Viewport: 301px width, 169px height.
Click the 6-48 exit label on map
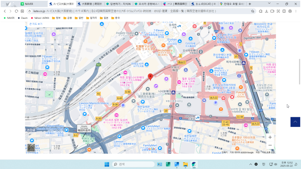coord(128,92)
